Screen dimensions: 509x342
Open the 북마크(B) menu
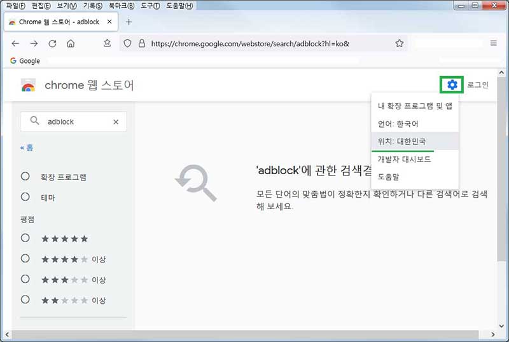click(122, 6)
